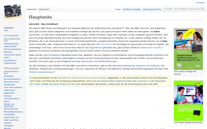Viewport: 207px width, 129px height.
Task: Open the Stadt-Land-Fluss example
Action: coord(11,120)
